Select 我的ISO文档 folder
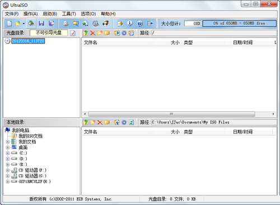Screen dimensions: 280x205 [x=30, y=136]
